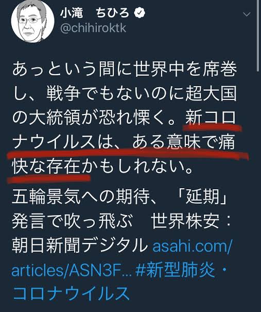This screenshot has height=312, width=261.
Task: Select the #新型肺炎 hashtag
Action: pyautogui.click(x=175, y=270)
